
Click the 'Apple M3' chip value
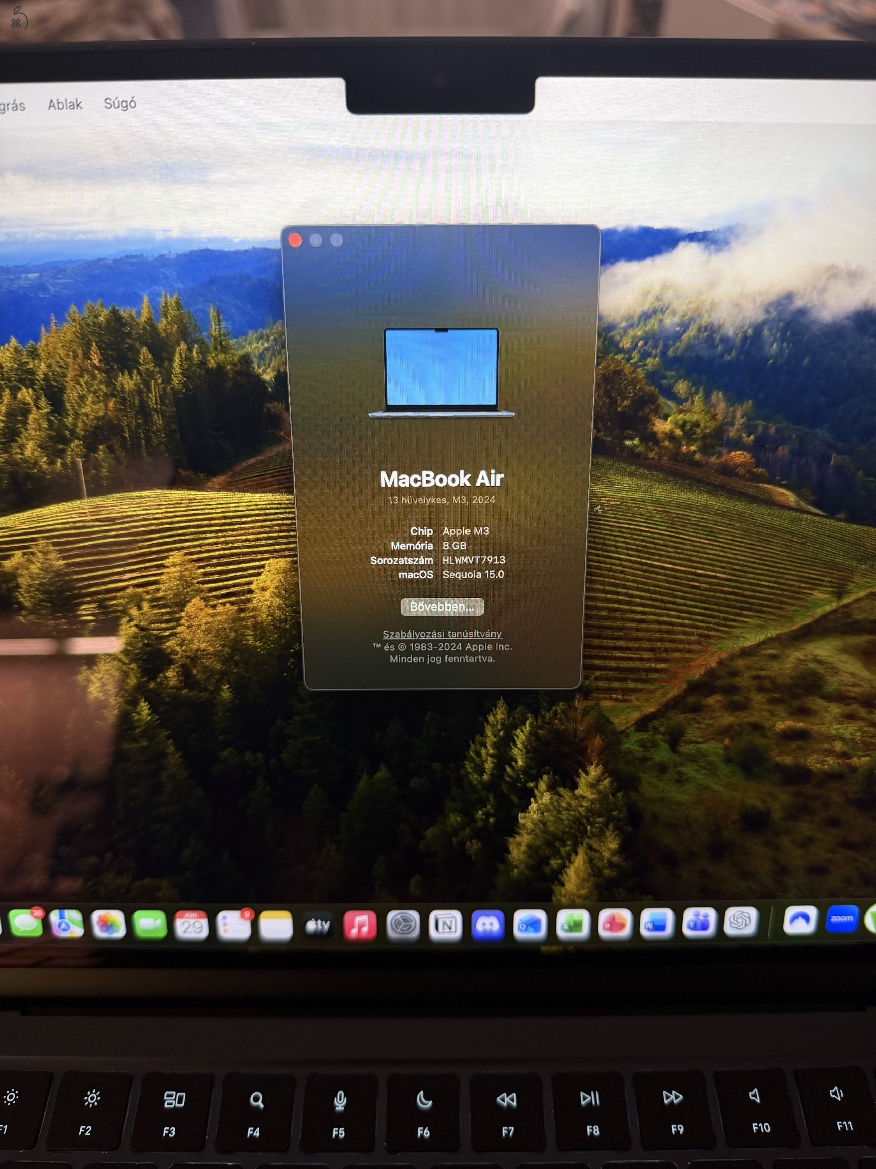(466, 531)
